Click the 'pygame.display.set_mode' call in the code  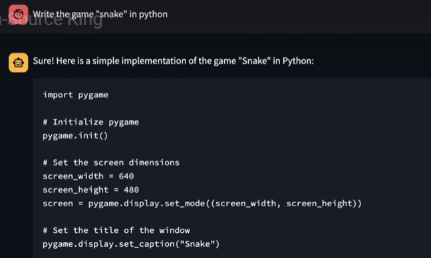pos(147,204)
